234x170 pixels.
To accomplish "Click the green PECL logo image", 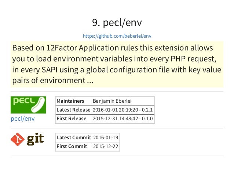I will tap(28, 105).
